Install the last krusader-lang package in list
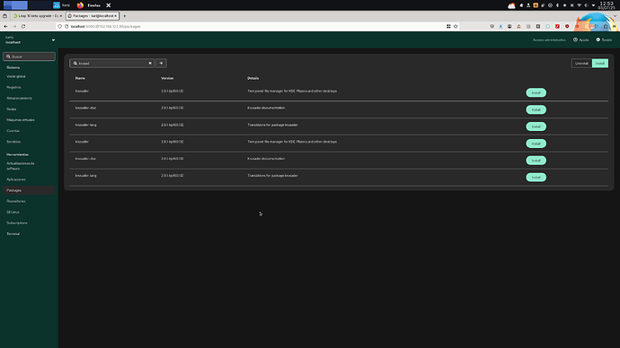The height and width of the screenshot is (348, 620). tap(536, 178)
